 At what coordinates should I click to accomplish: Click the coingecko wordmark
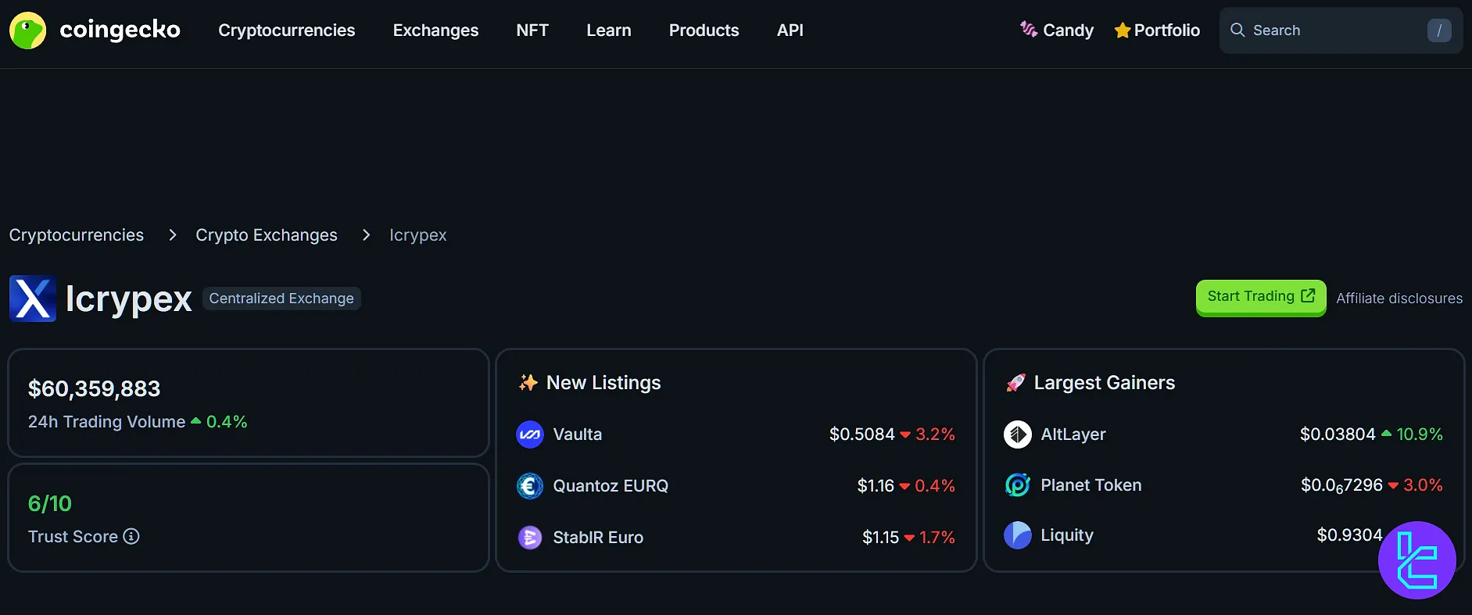[120, 30]
